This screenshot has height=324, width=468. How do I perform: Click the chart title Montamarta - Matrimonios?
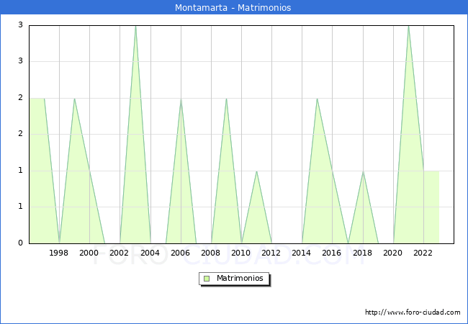pos(233,7)
